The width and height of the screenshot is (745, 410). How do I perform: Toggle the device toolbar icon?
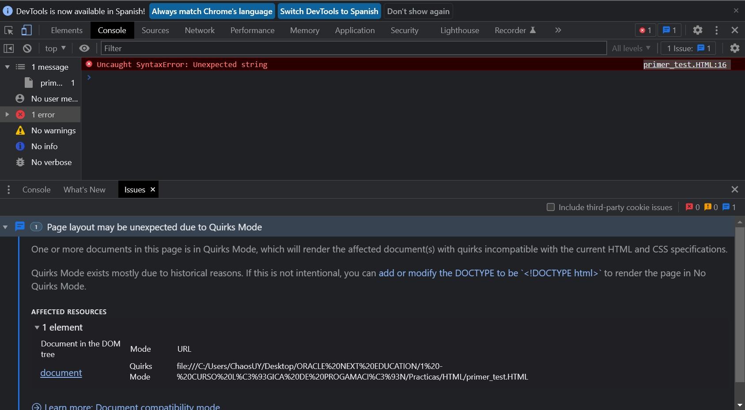[26, 30]
